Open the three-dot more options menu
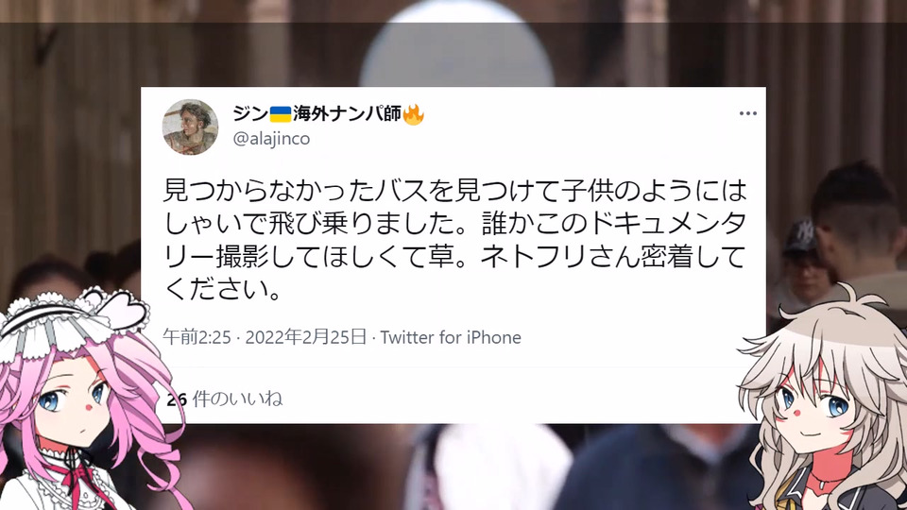Viewport: 907px width, 510px height. [x=748, y=113]
